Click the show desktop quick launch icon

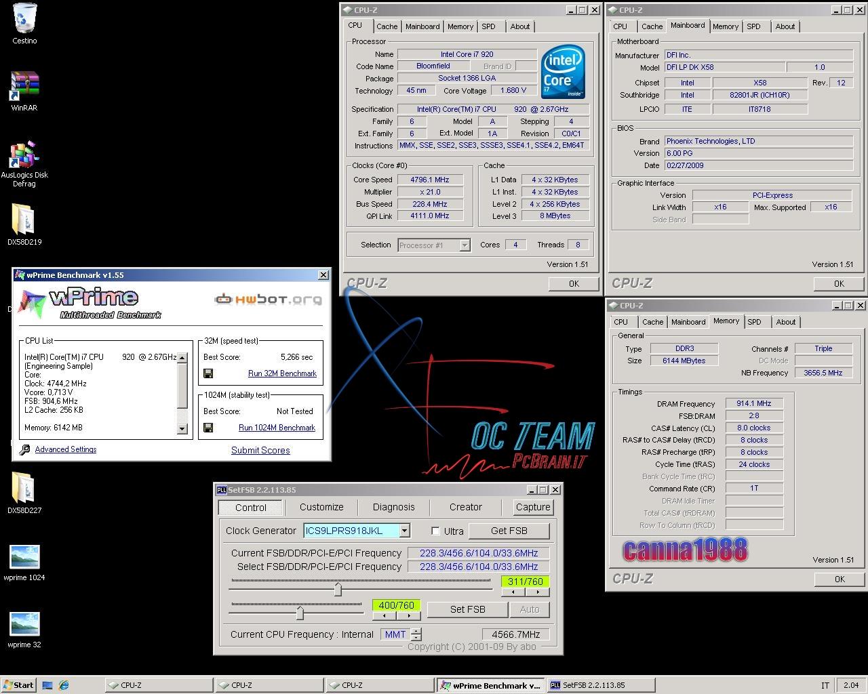tap(47, 685)
